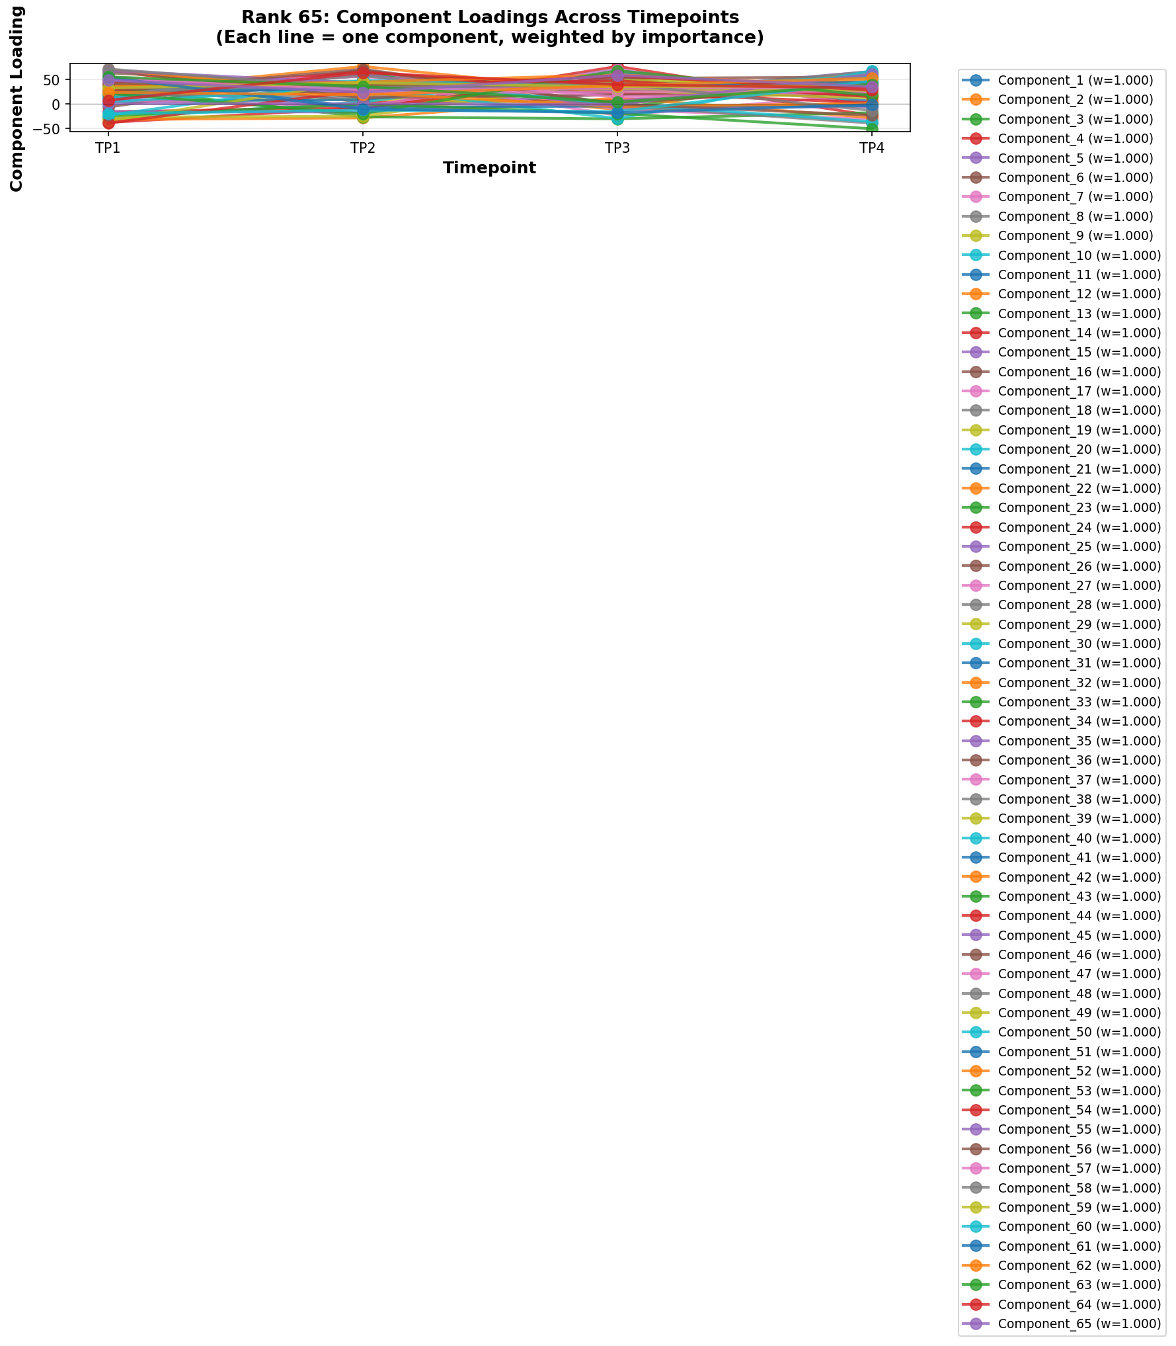1176x1346 pixels.
Task: Click the 'Timepoint' x-axis title
Action: (x=489, y=168)
